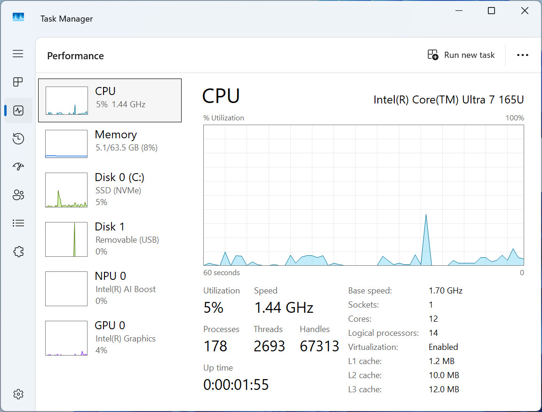This screenshot has height=412, width=542.
Task: Open the three-dot more options menu
Action: pyautogui.click(x=522, y=55)
